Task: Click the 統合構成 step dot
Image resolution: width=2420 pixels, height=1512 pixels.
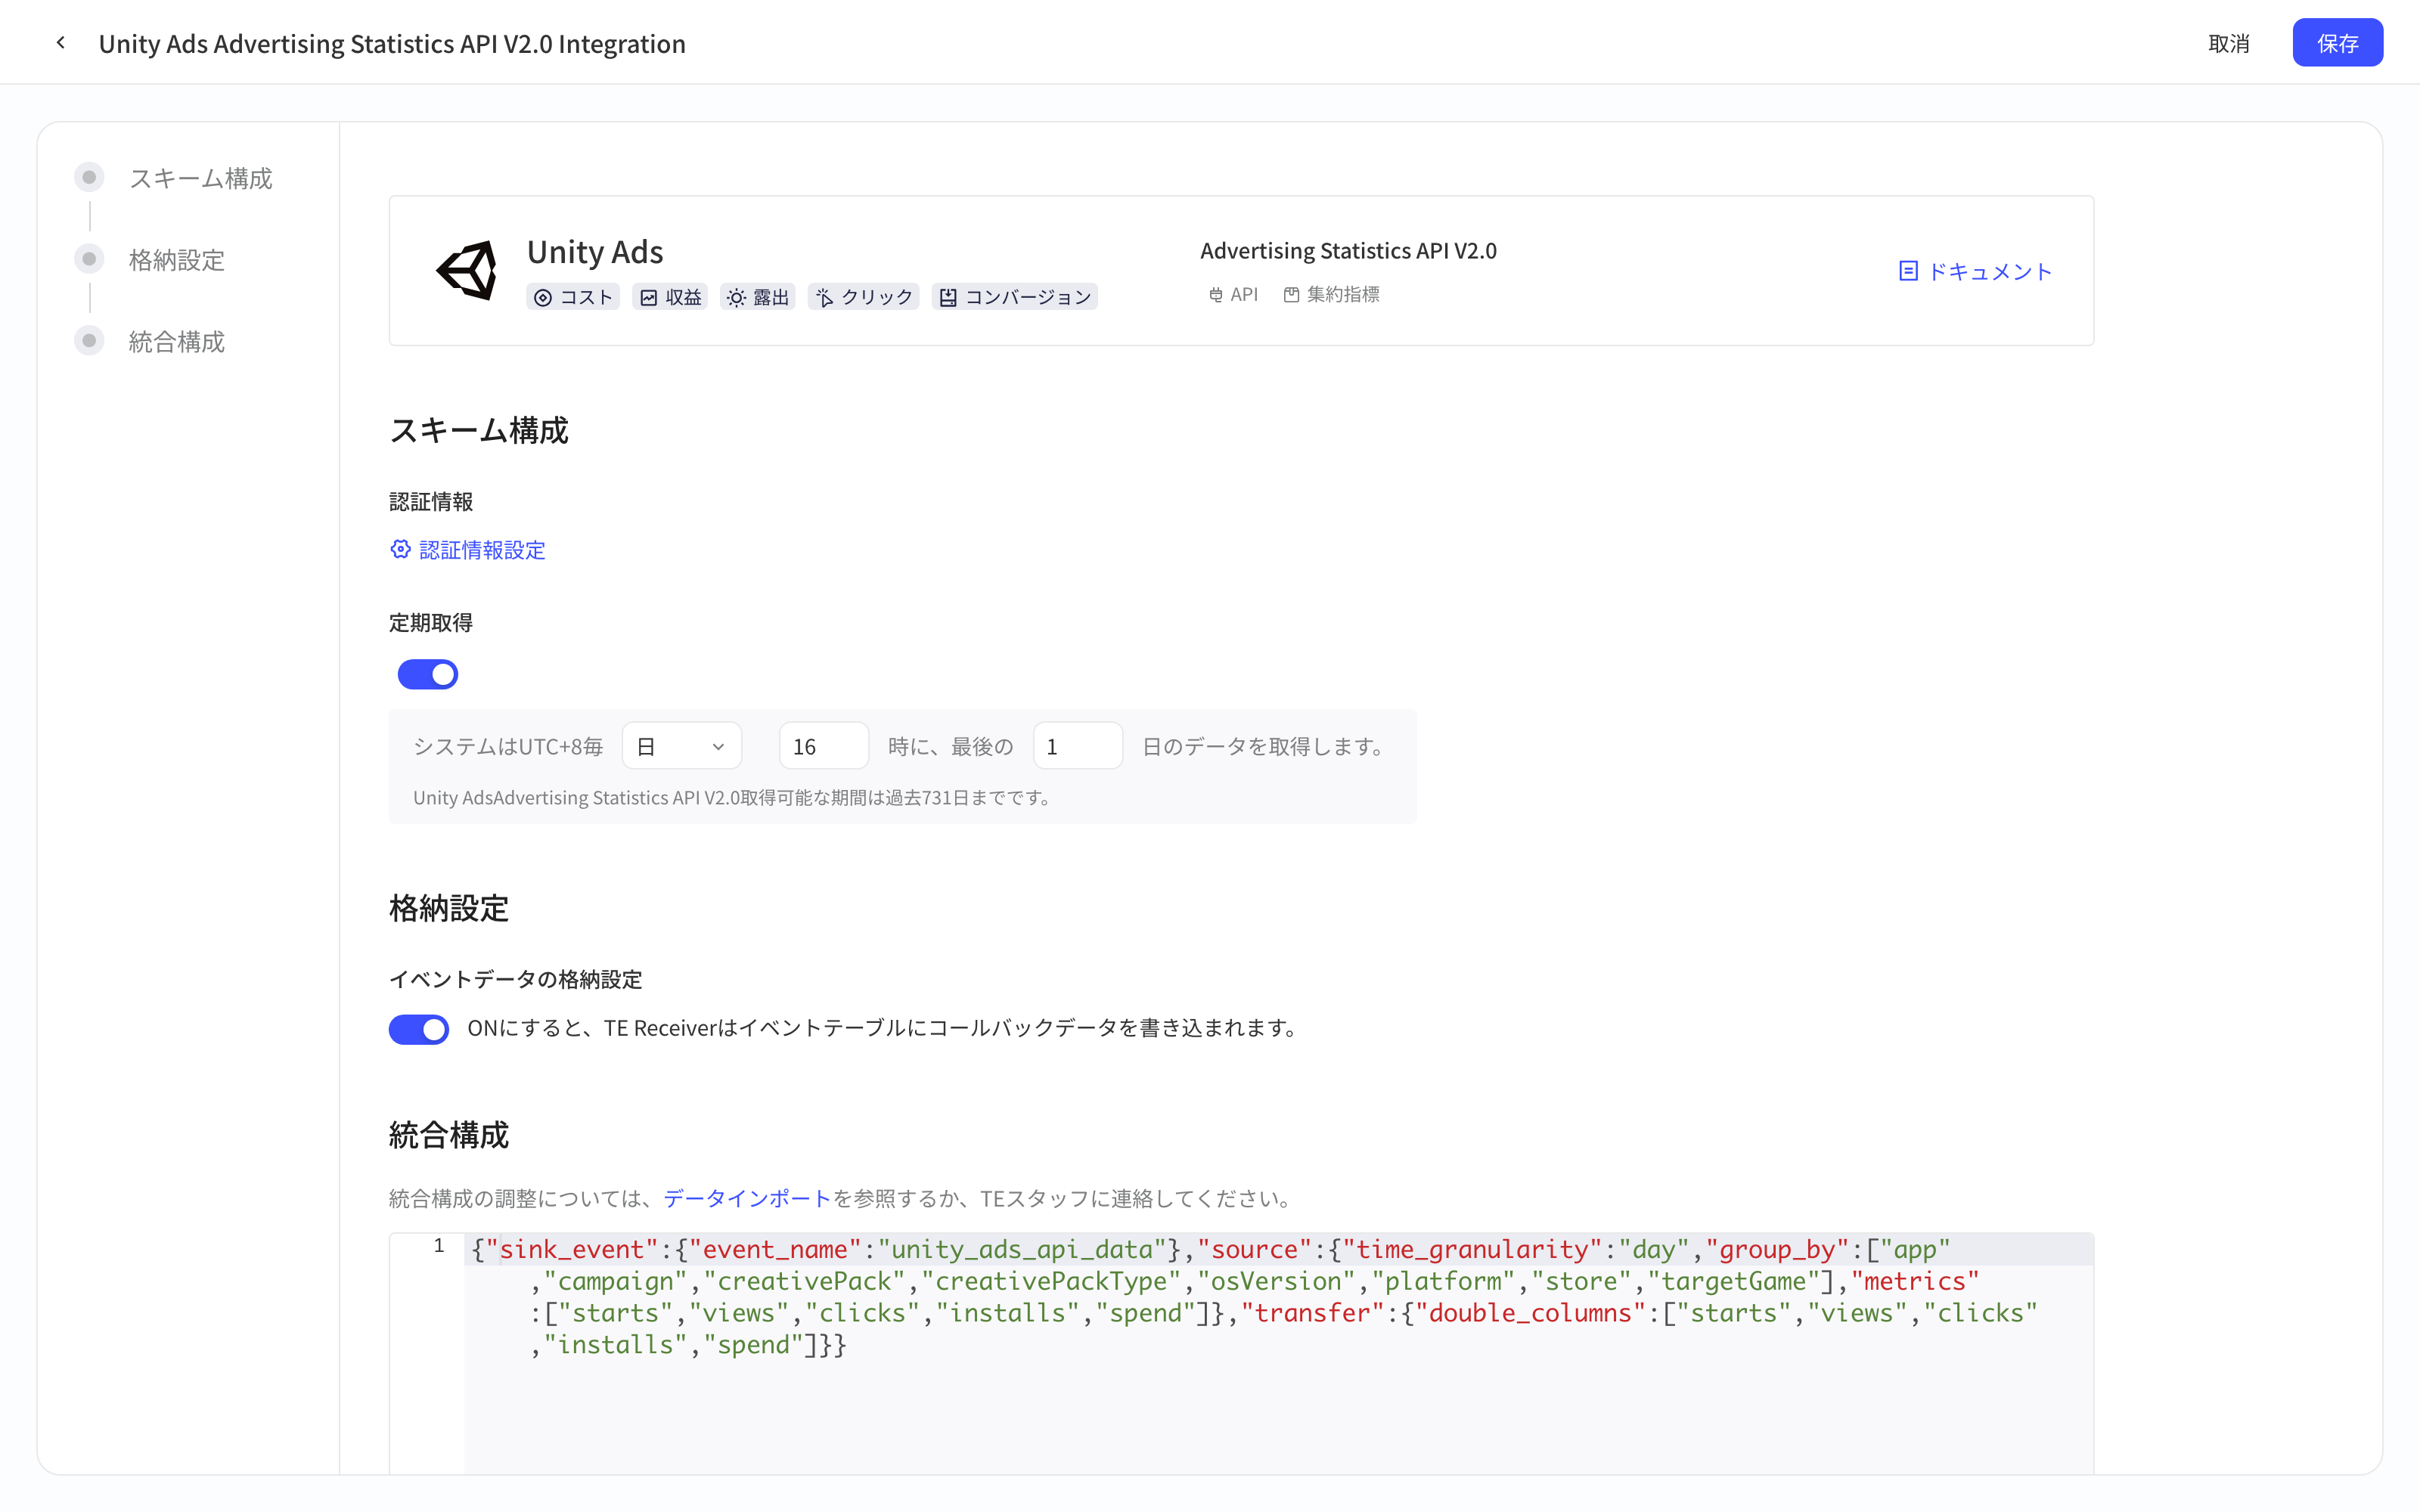Action: [89, 341]
